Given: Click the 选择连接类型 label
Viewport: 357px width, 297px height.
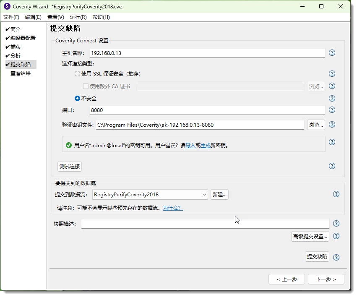Looking at the screenshot, I should [78, 64].
